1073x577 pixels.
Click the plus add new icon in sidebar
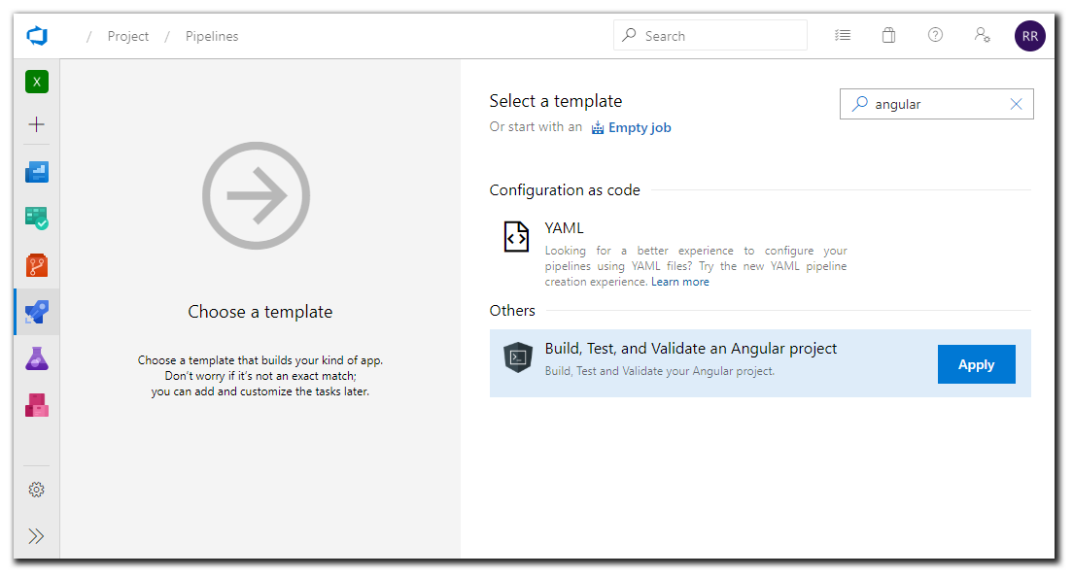[x=36, y=123]
